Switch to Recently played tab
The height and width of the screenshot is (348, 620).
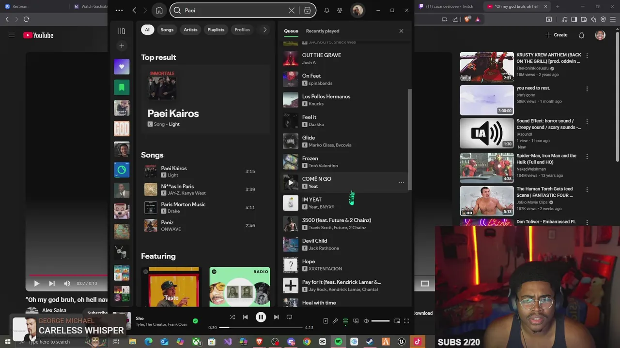[x=323, y=31]
